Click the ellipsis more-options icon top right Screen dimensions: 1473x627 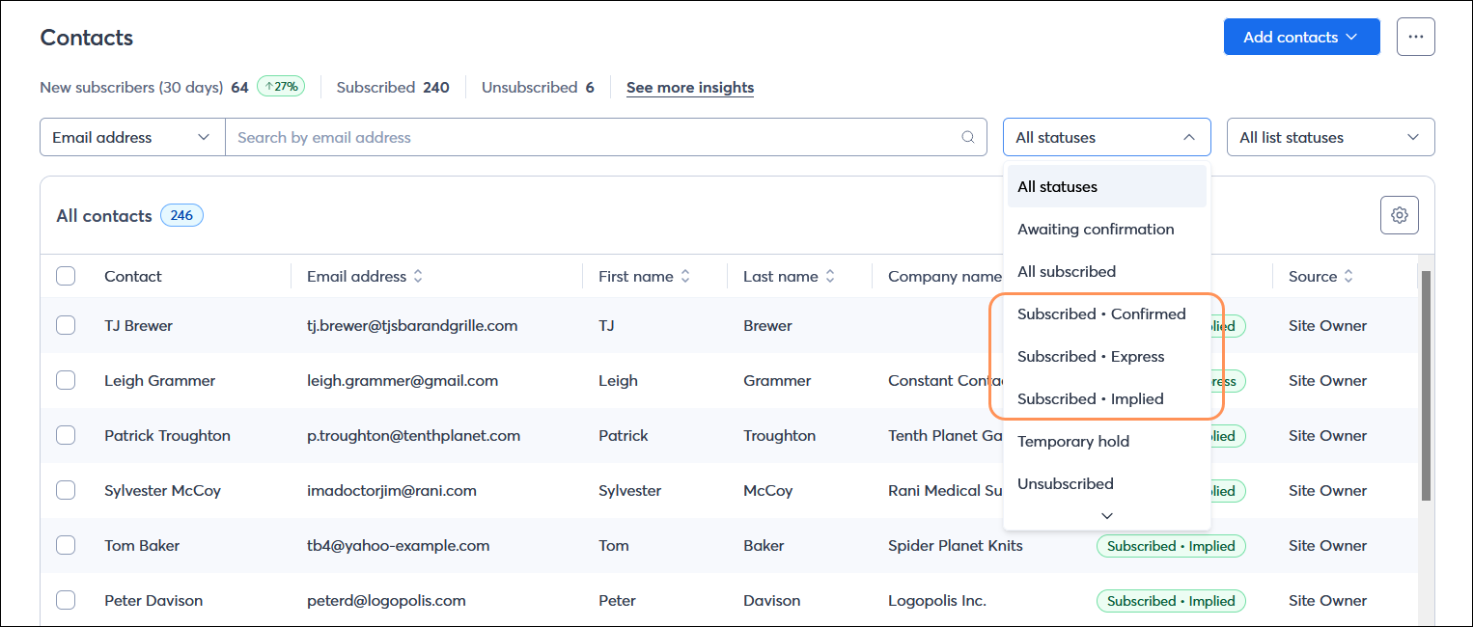coord(1415,36)
